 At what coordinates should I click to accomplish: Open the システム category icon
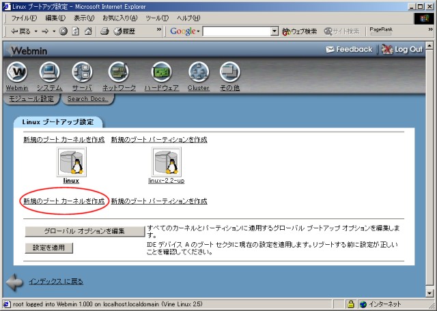[49, 72]
